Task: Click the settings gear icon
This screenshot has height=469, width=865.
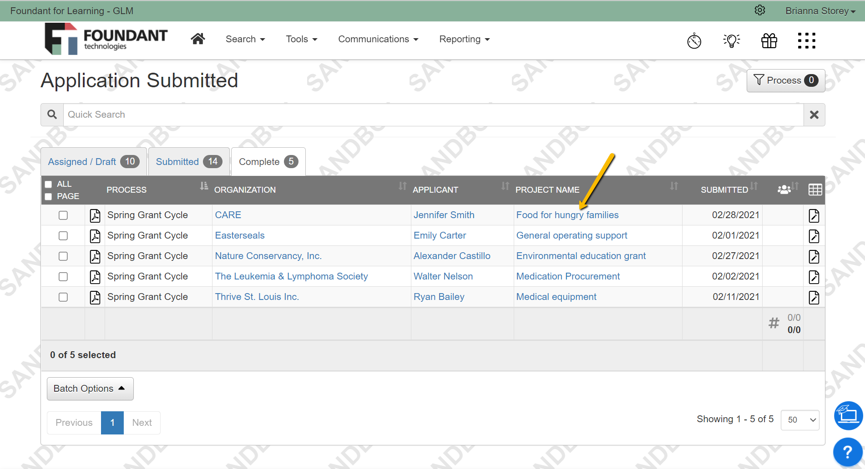Action: 759,10
